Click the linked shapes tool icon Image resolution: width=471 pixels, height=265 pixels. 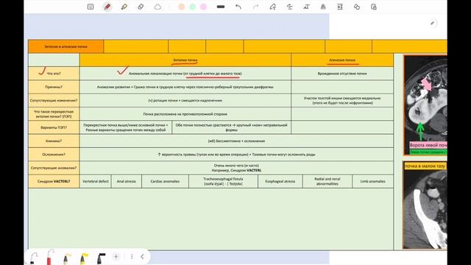tap(357, 7)
